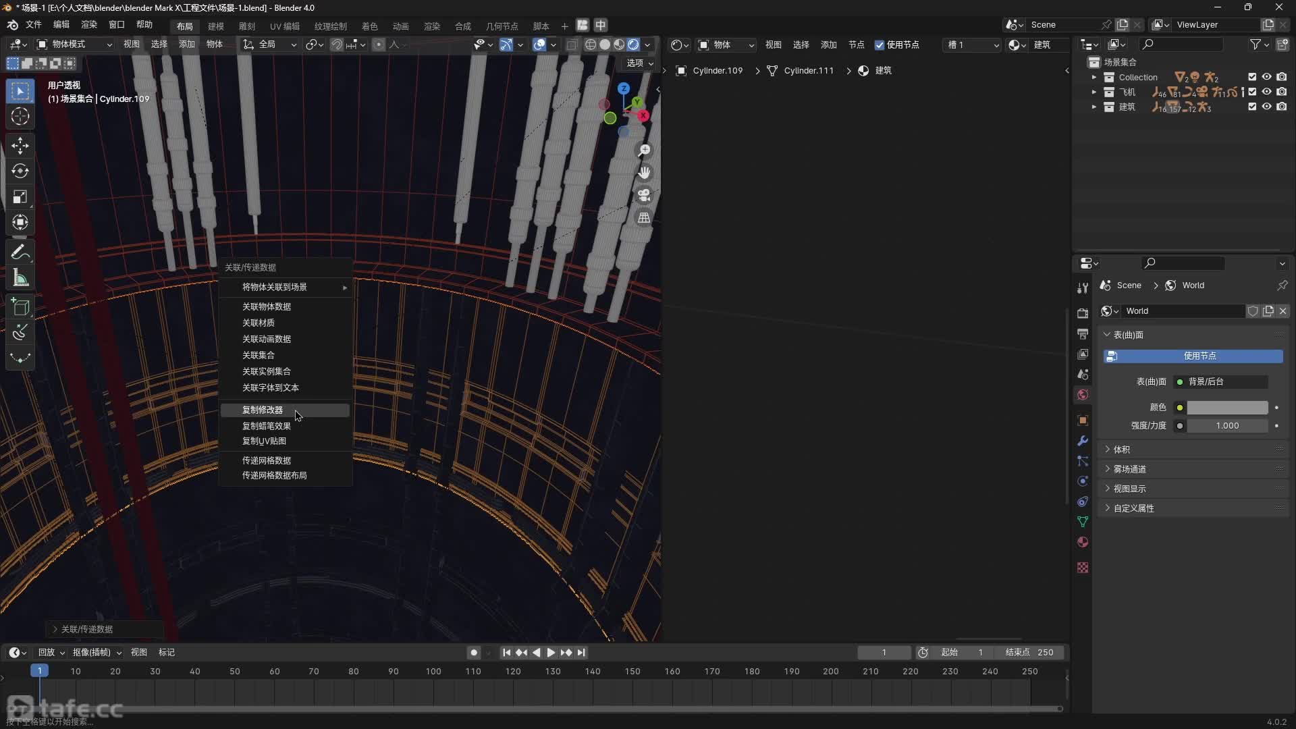Select the Move tool
Image resolution: width=1296 pixels, height=729 pixels.
(x=20, y=145)
